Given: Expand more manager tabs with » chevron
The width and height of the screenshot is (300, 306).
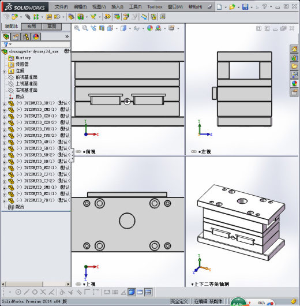Looking at the screenshot, I should click(67, 36).
